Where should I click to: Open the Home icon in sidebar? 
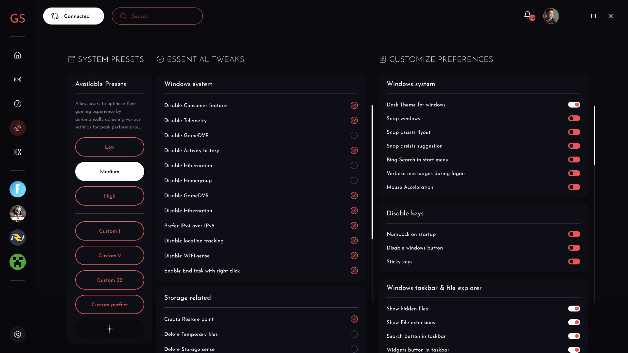click(18, 55)
